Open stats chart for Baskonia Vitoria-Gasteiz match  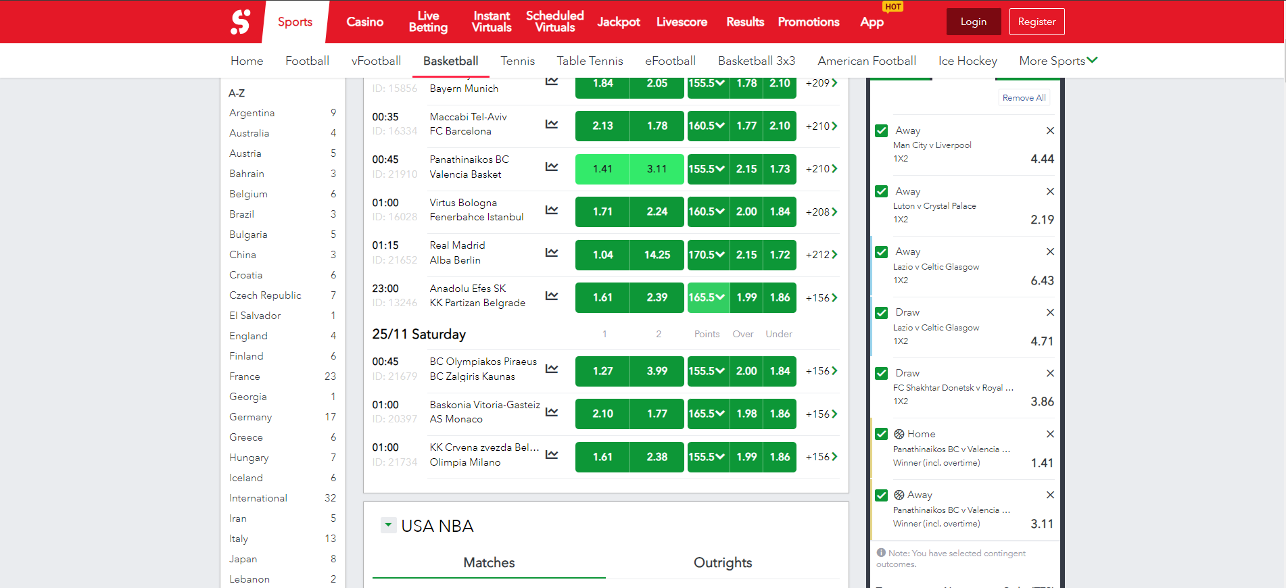(552, 412)
